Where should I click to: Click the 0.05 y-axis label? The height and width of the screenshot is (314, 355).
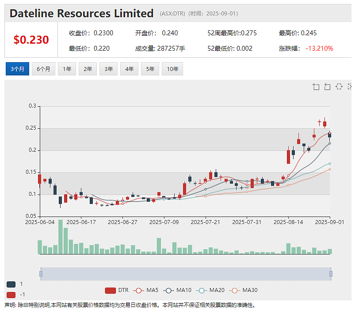[31, 216]
